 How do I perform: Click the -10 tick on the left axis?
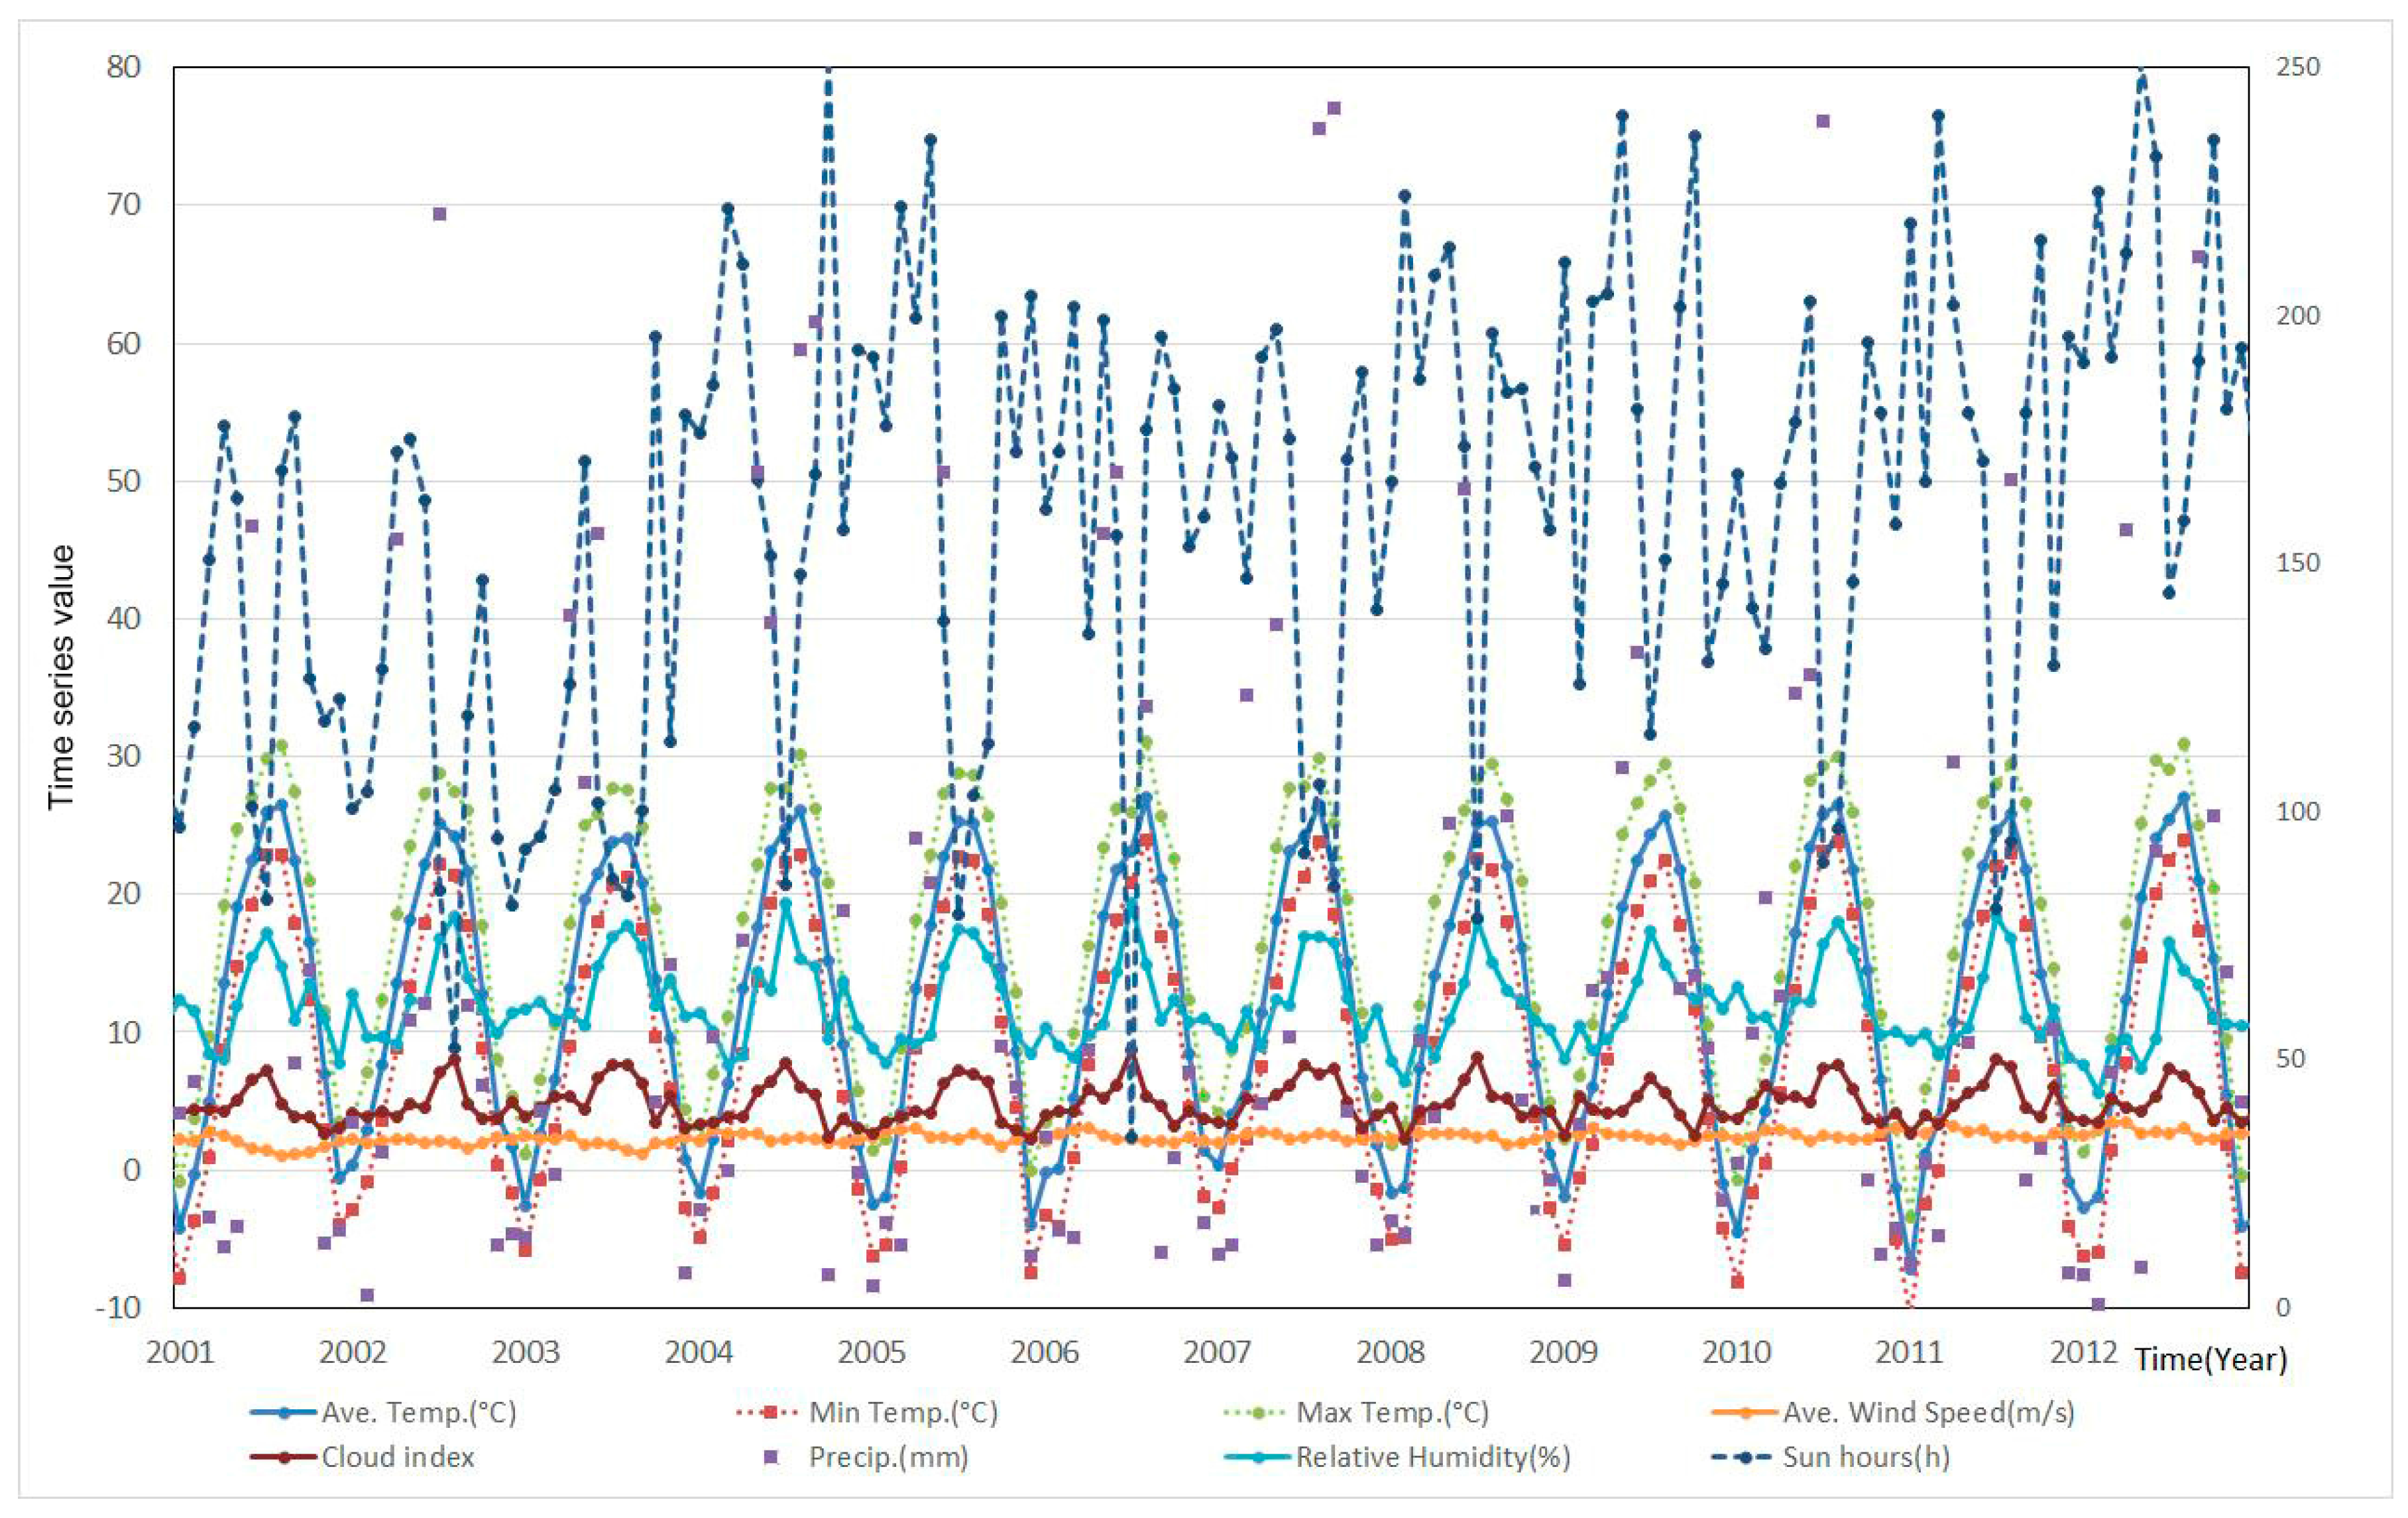[x=118, y=1307]
